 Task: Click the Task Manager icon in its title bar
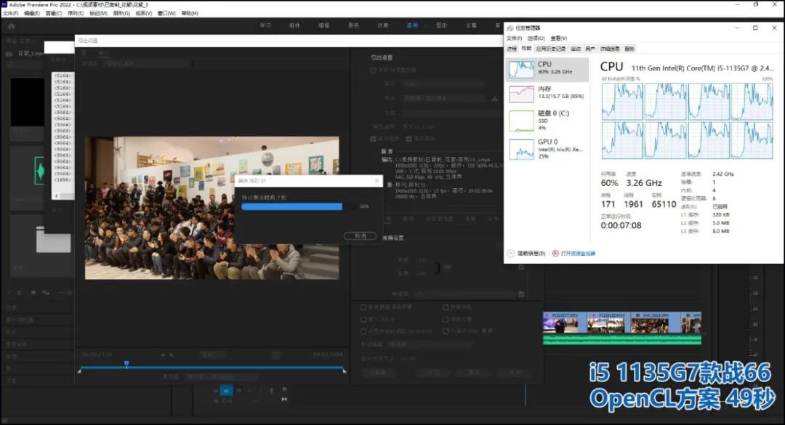coord(510,28)
